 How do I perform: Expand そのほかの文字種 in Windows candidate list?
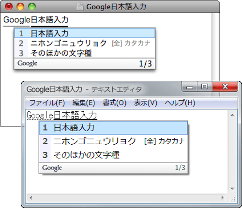[113, 155]
